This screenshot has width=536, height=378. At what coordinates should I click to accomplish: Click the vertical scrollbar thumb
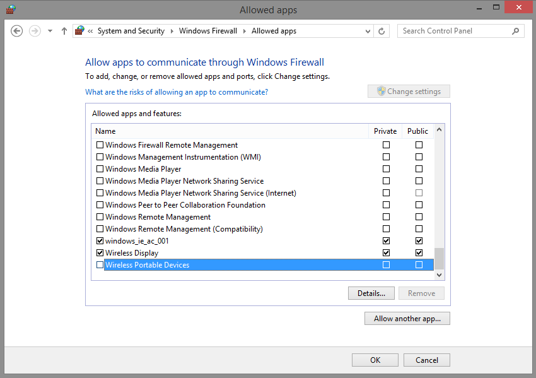[440, 259]
